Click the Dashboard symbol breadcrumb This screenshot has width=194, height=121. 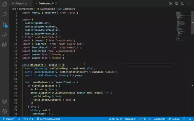click(69, 9)
